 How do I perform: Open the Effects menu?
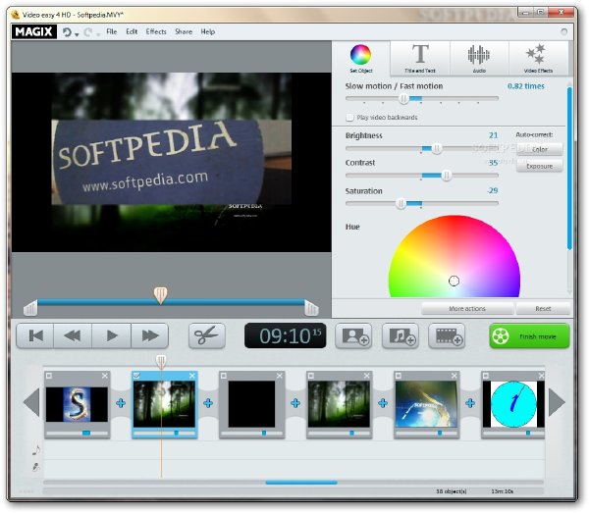[x=156, y=31]
